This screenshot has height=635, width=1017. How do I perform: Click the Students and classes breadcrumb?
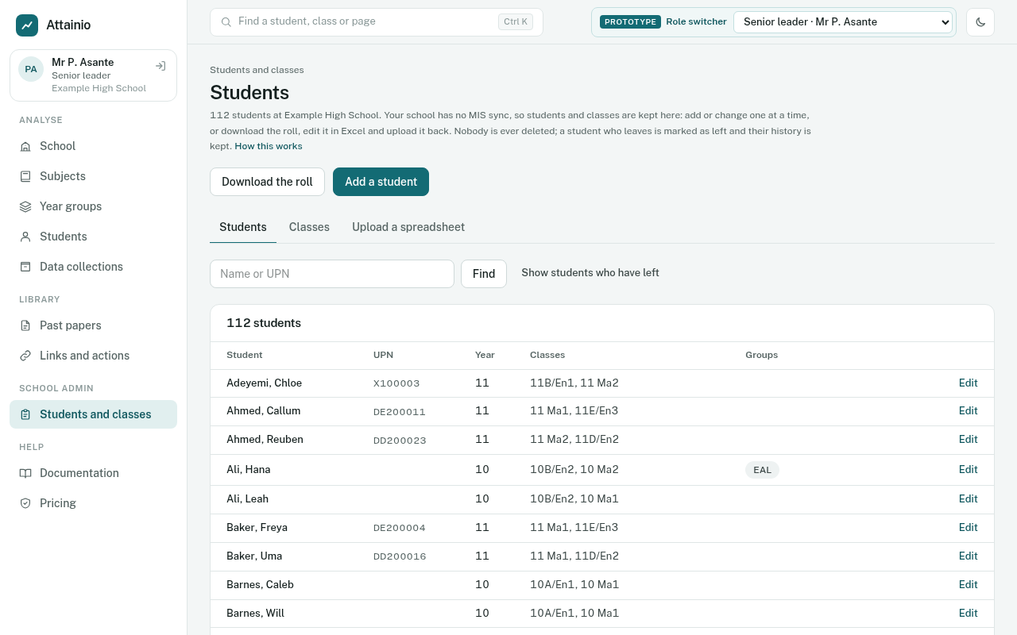pyautogui.click(x=257, y=70)
